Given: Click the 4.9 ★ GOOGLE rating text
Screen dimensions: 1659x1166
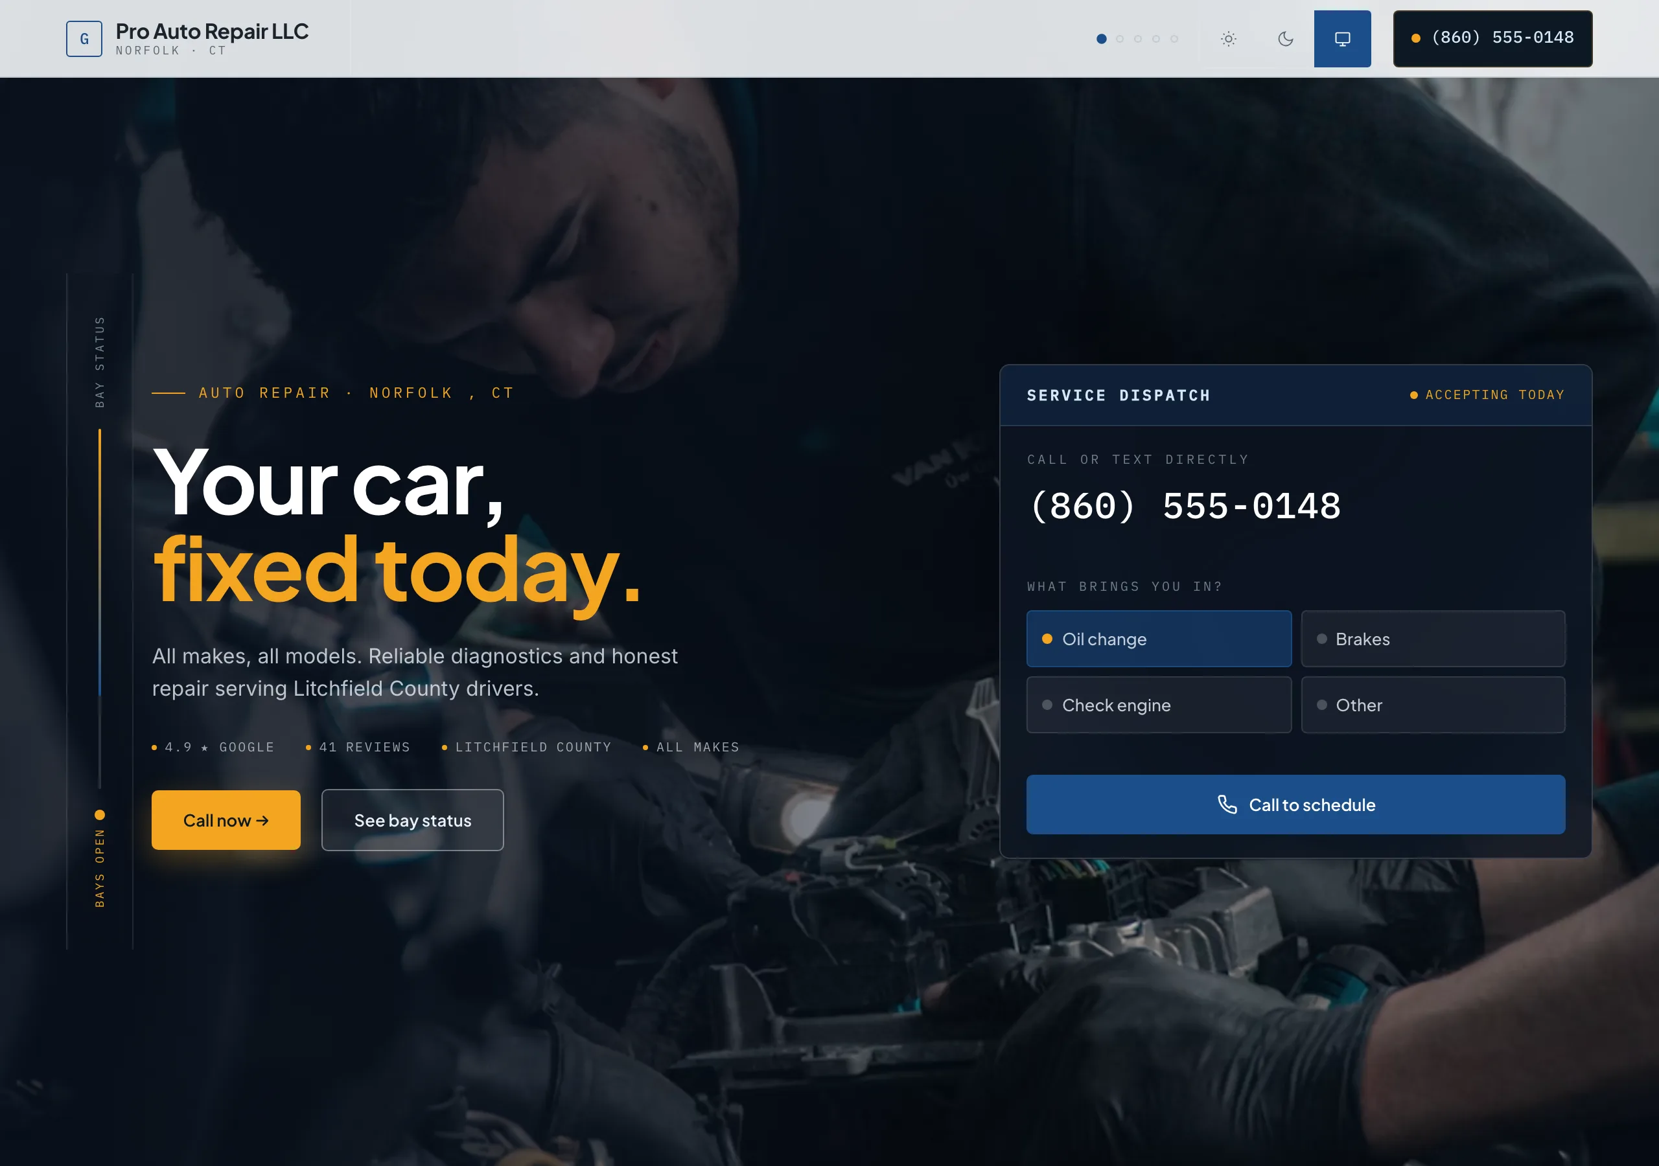Looking at the screenshot, I should (219, 747).
